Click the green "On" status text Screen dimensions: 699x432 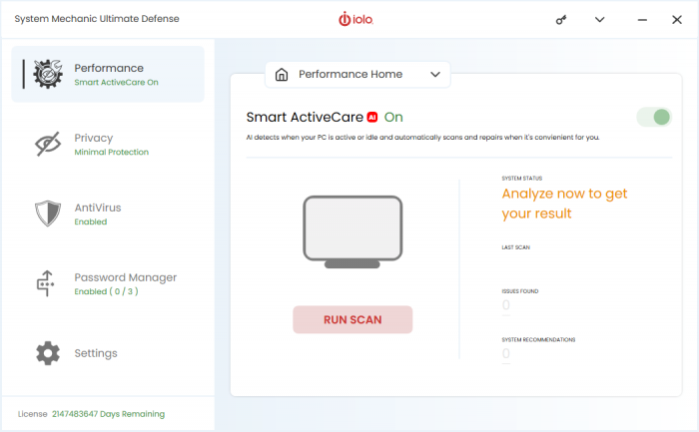(393, 117)
